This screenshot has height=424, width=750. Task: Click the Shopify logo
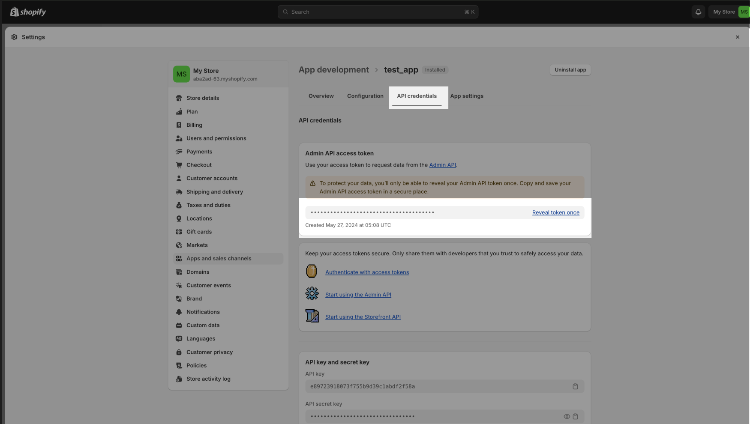28,12
